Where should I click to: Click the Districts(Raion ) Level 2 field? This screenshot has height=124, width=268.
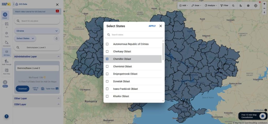pos(37,68)
